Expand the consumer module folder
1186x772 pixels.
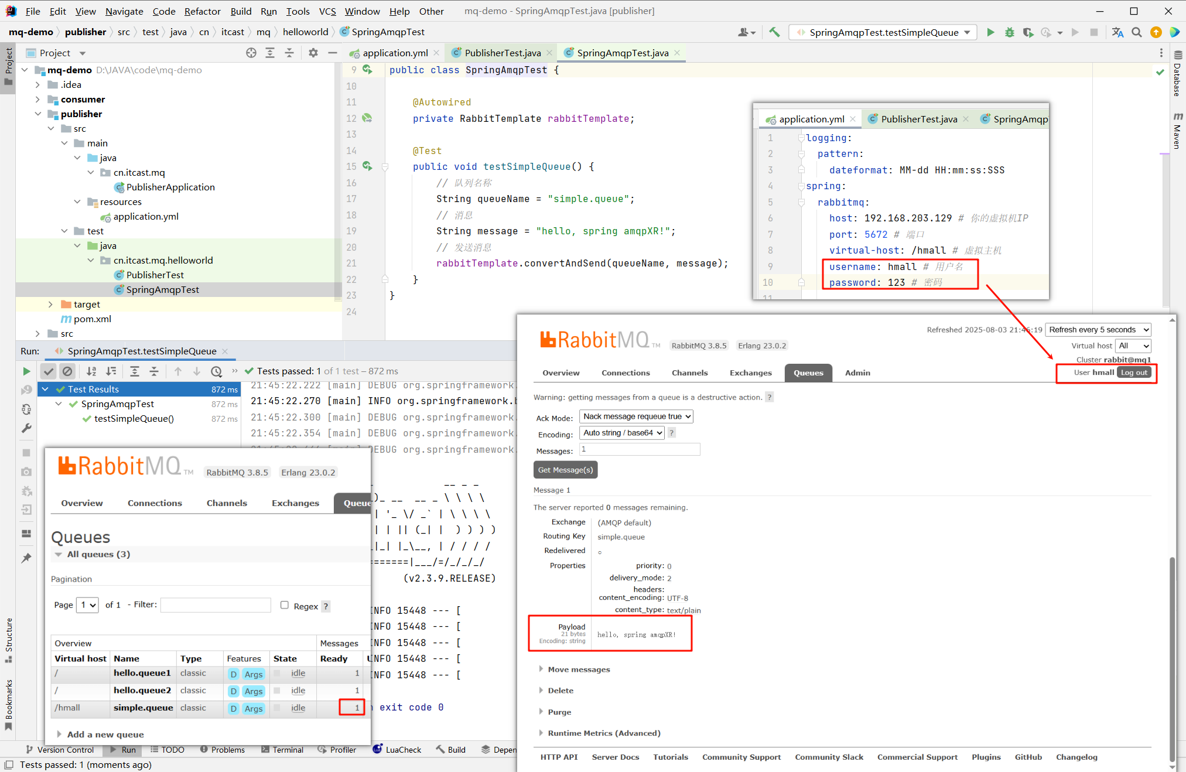tap(38, 99)
